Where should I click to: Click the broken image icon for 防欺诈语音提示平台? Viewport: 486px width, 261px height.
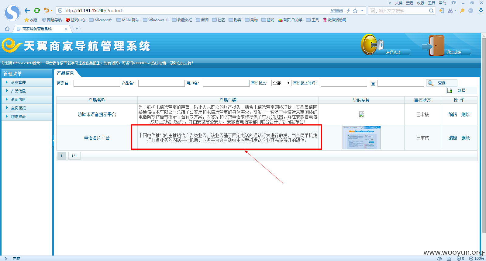point(361,114)
